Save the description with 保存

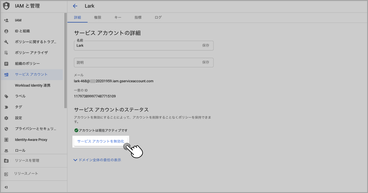click(206, 62)
